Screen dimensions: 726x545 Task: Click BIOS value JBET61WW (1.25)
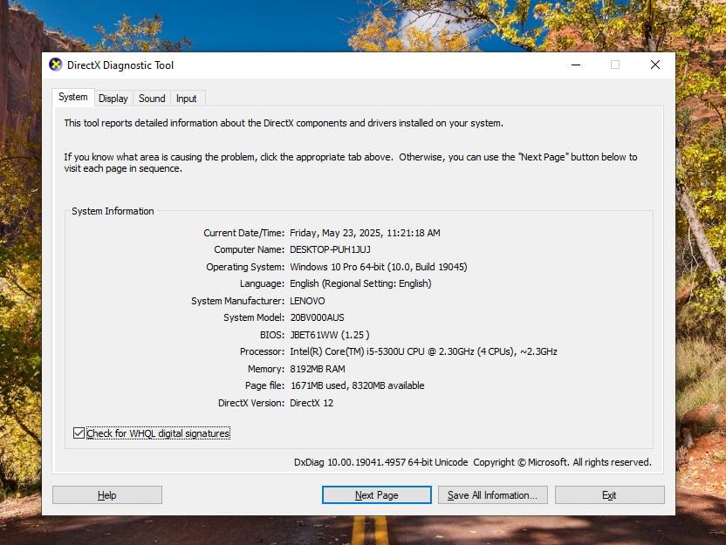tap(330, 335)
